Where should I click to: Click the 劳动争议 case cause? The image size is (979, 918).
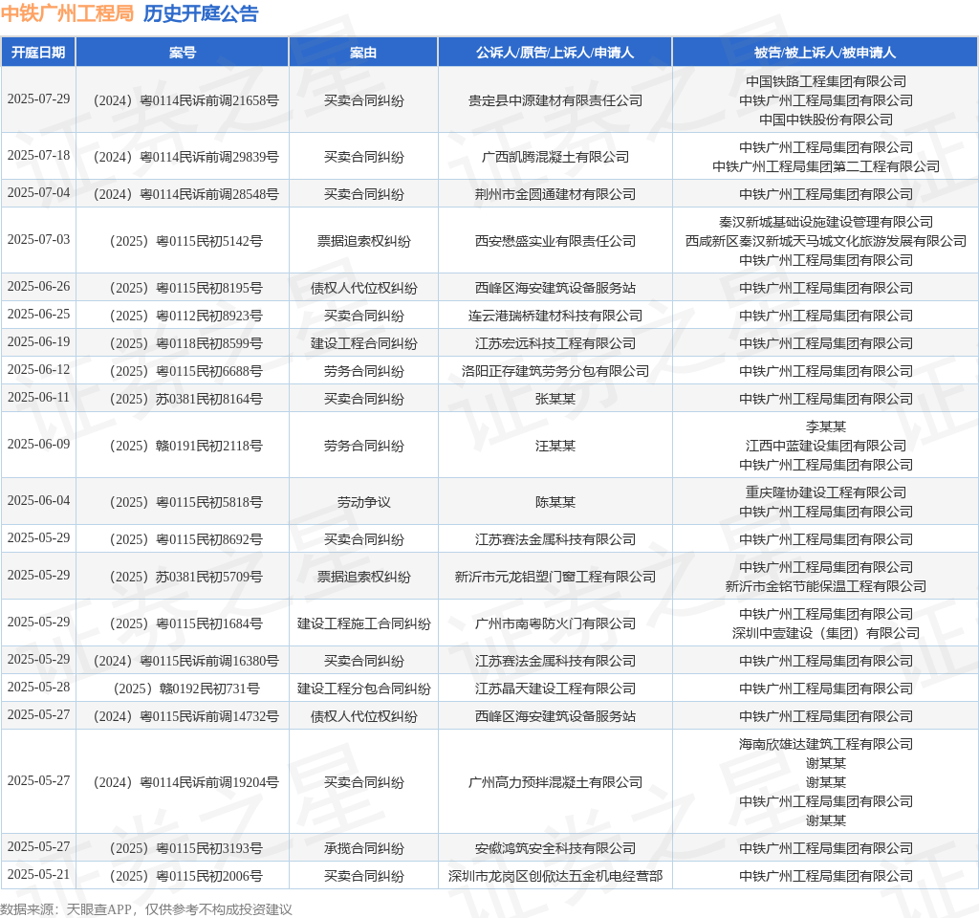coord(363,502)
